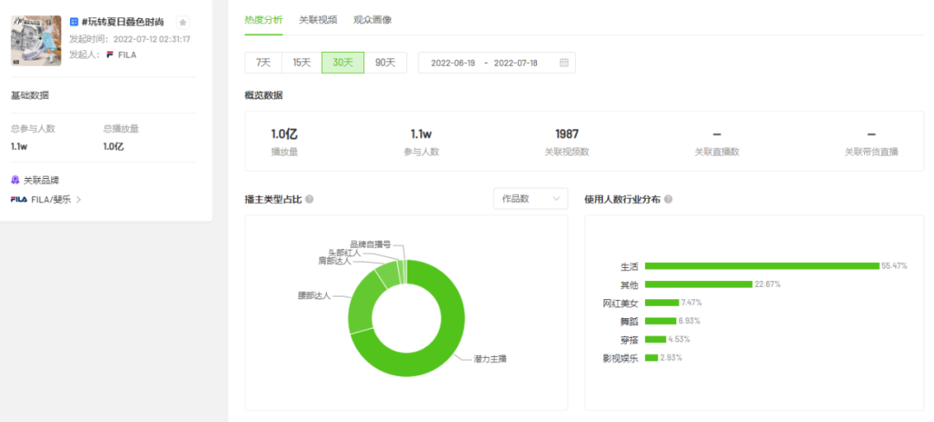Click the FILA brand logo under 关联品牌
The width and height of the screenshot is (934, 422).
tap(19, 200)
